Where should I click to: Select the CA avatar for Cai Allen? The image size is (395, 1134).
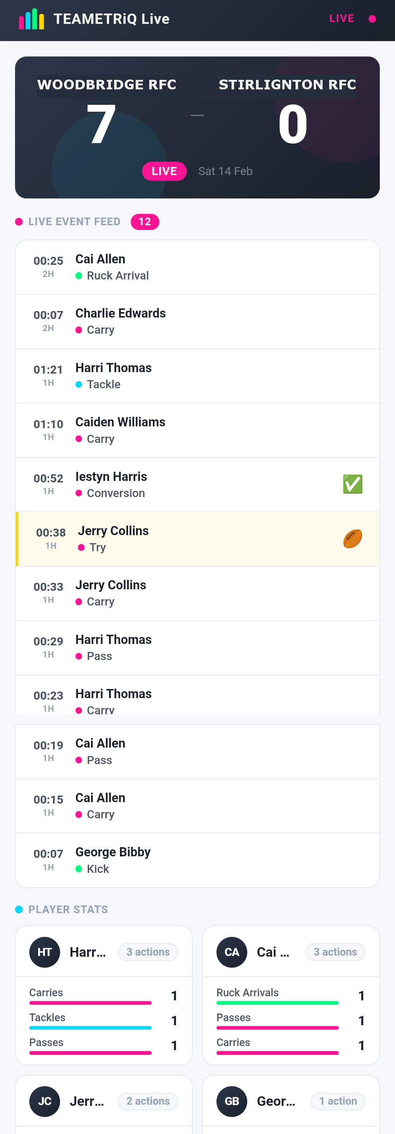pyautogui.click(x=232, y=952)
